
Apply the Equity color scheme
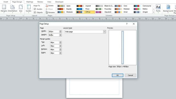click(65, 9)
